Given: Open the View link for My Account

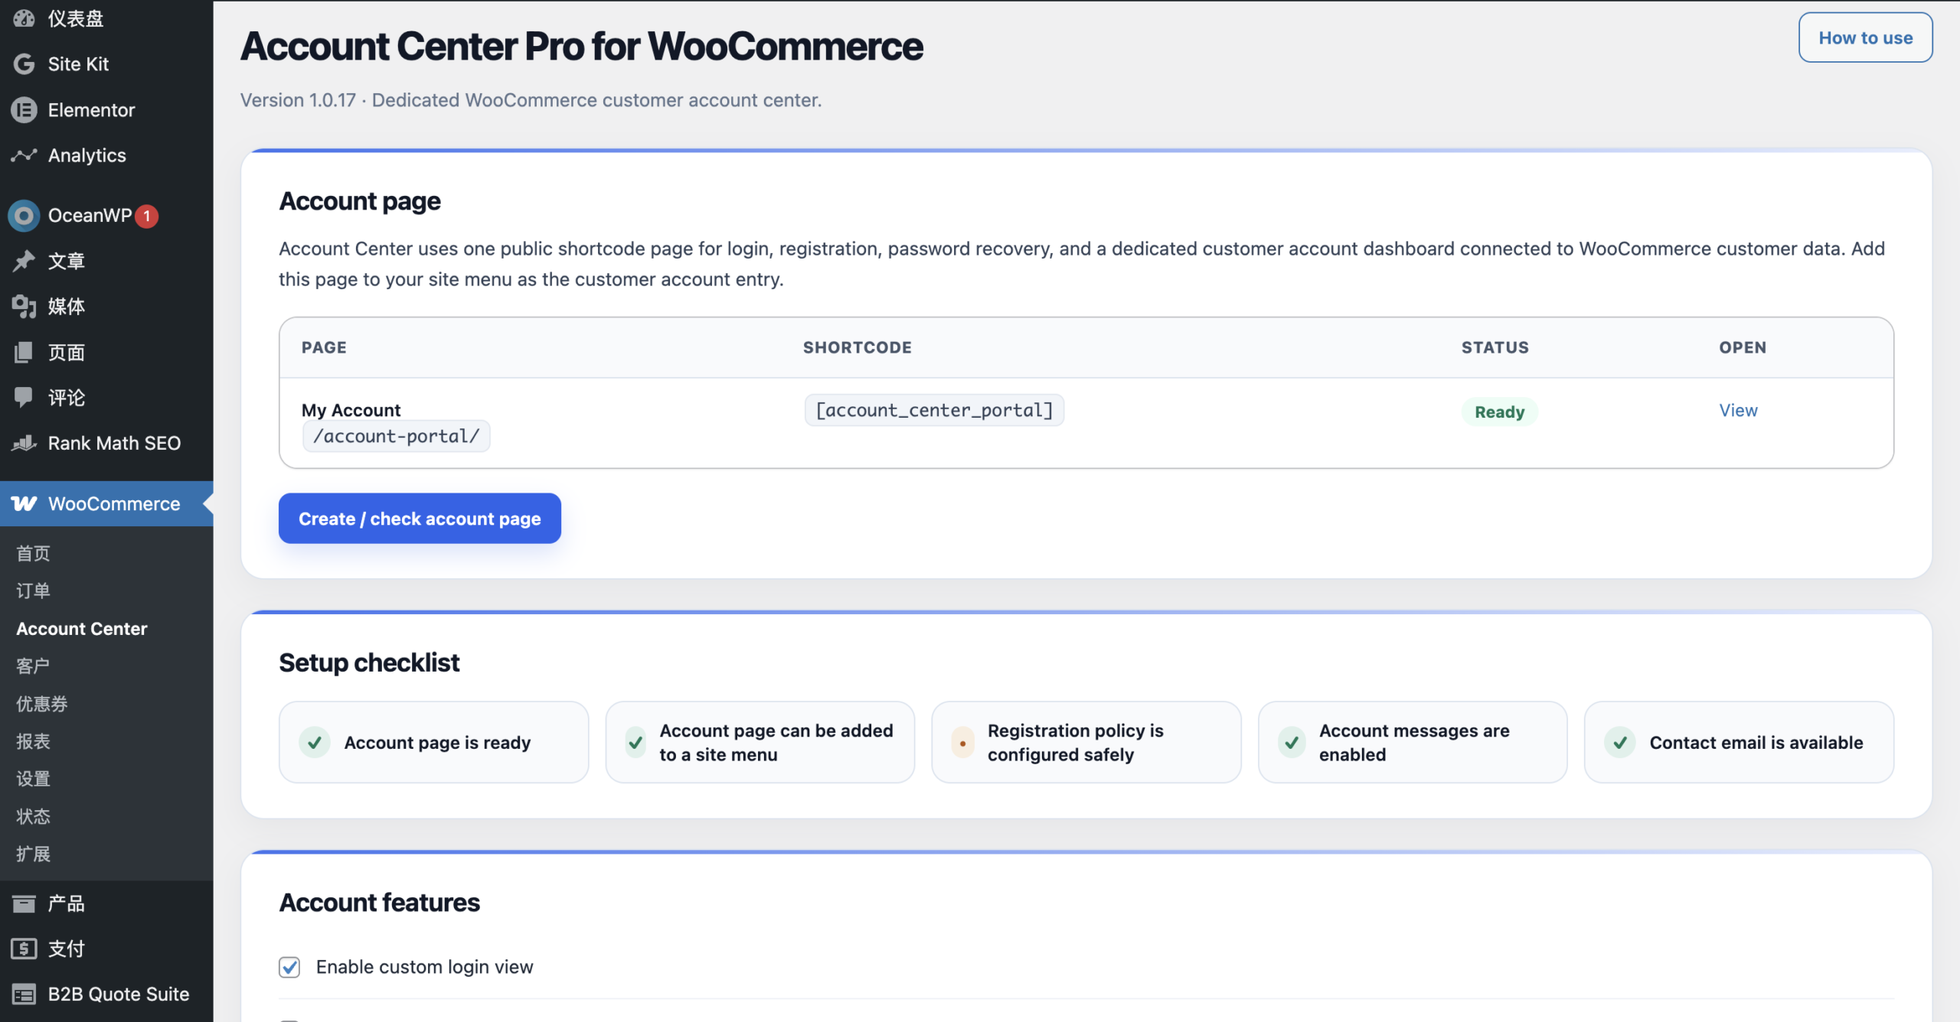Looking at the screenshot, I should point(1738,410).
